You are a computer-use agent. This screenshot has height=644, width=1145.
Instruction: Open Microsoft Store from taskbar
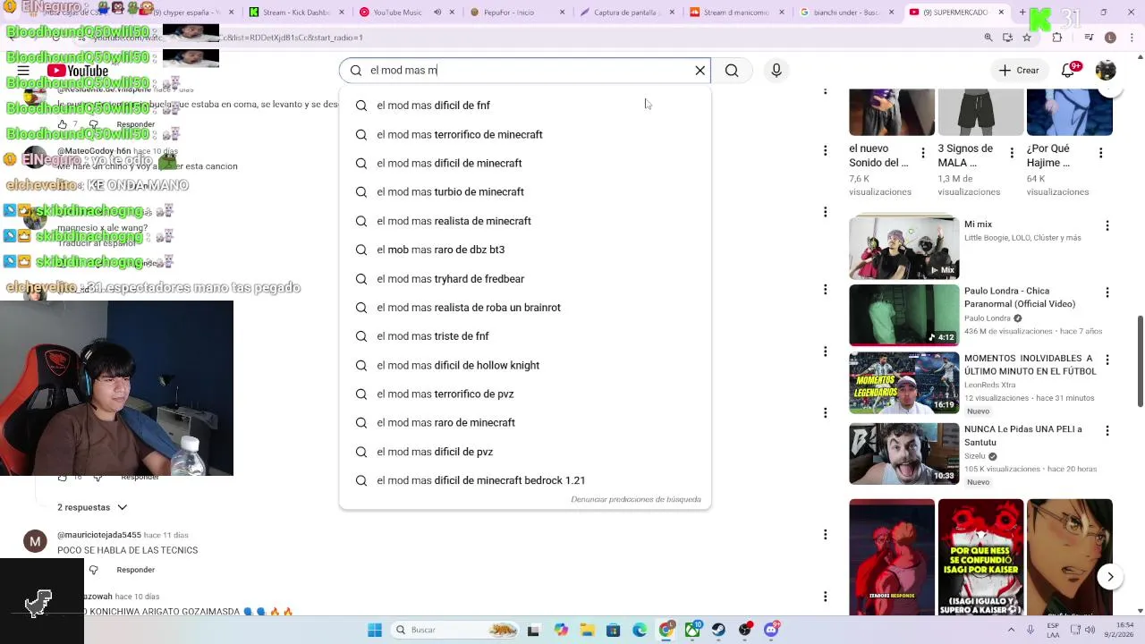(613, 630)
